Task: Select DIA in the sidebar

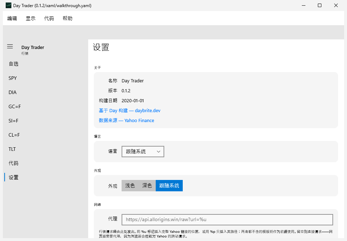Action: click(x=45, y=92)
